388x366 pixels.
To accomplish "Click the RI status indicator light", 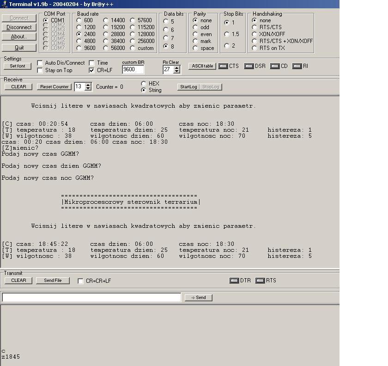I will tap(297, 66).
